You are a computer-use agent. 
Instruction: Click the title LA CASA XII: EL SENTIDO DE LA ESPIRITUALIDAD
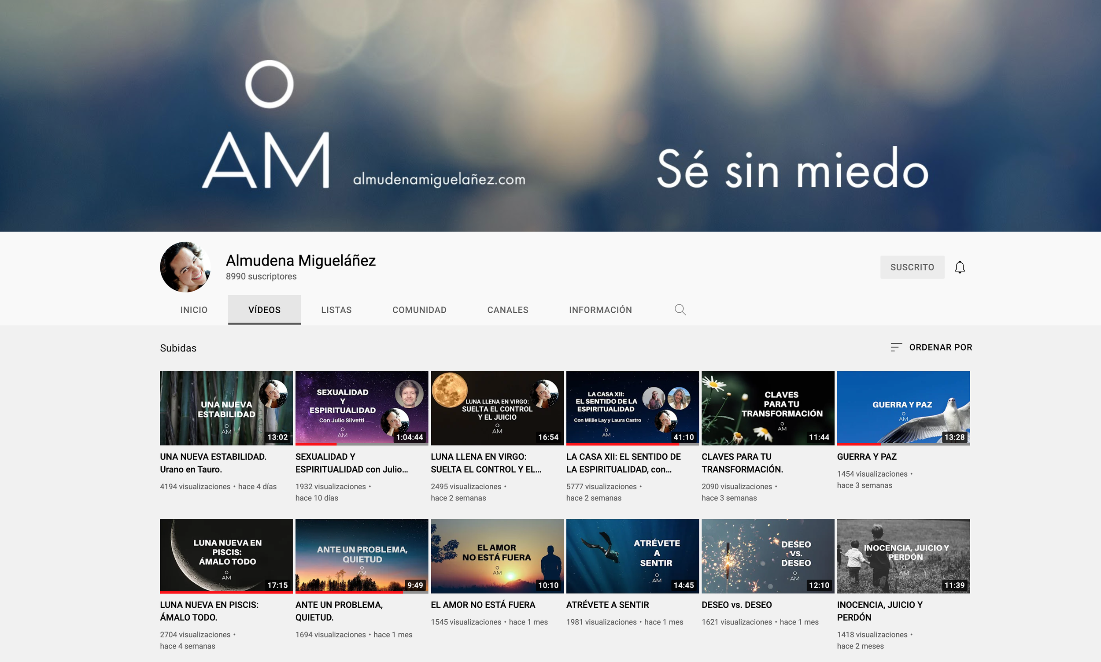(x=624, y=463)
